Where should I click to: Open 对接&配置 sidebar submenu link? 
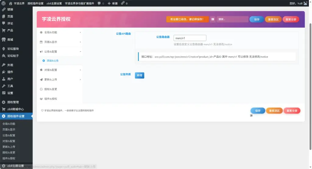click(9, 141)
